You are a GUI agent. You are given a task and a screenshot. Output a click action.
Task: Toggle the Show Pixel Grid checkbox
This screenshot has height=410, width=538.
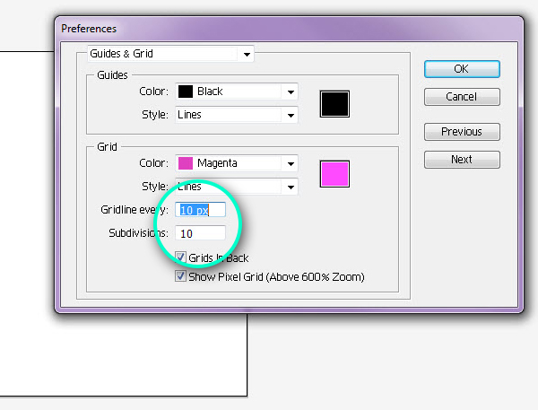(x=180, y=276)
